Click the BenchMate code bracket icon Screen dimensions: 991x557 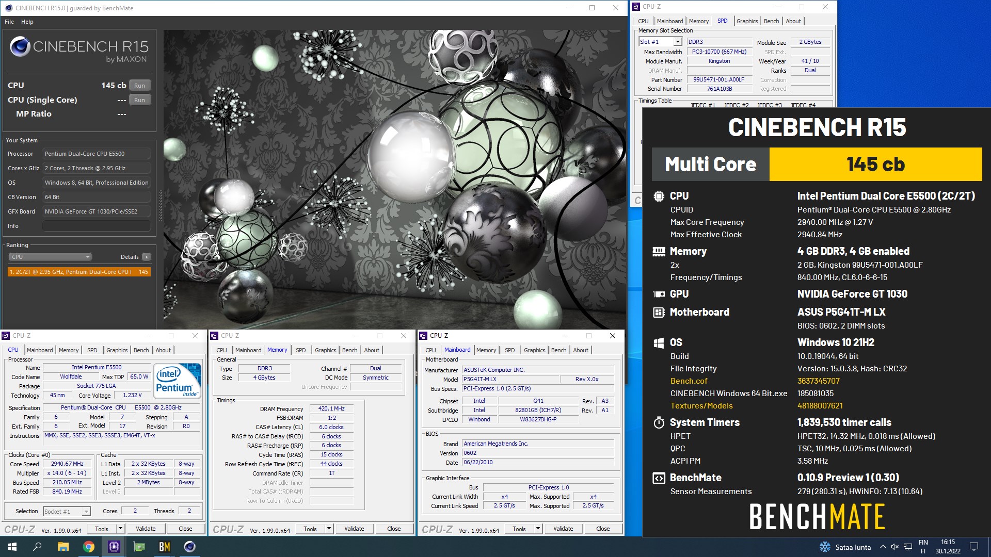click(659, 478)
